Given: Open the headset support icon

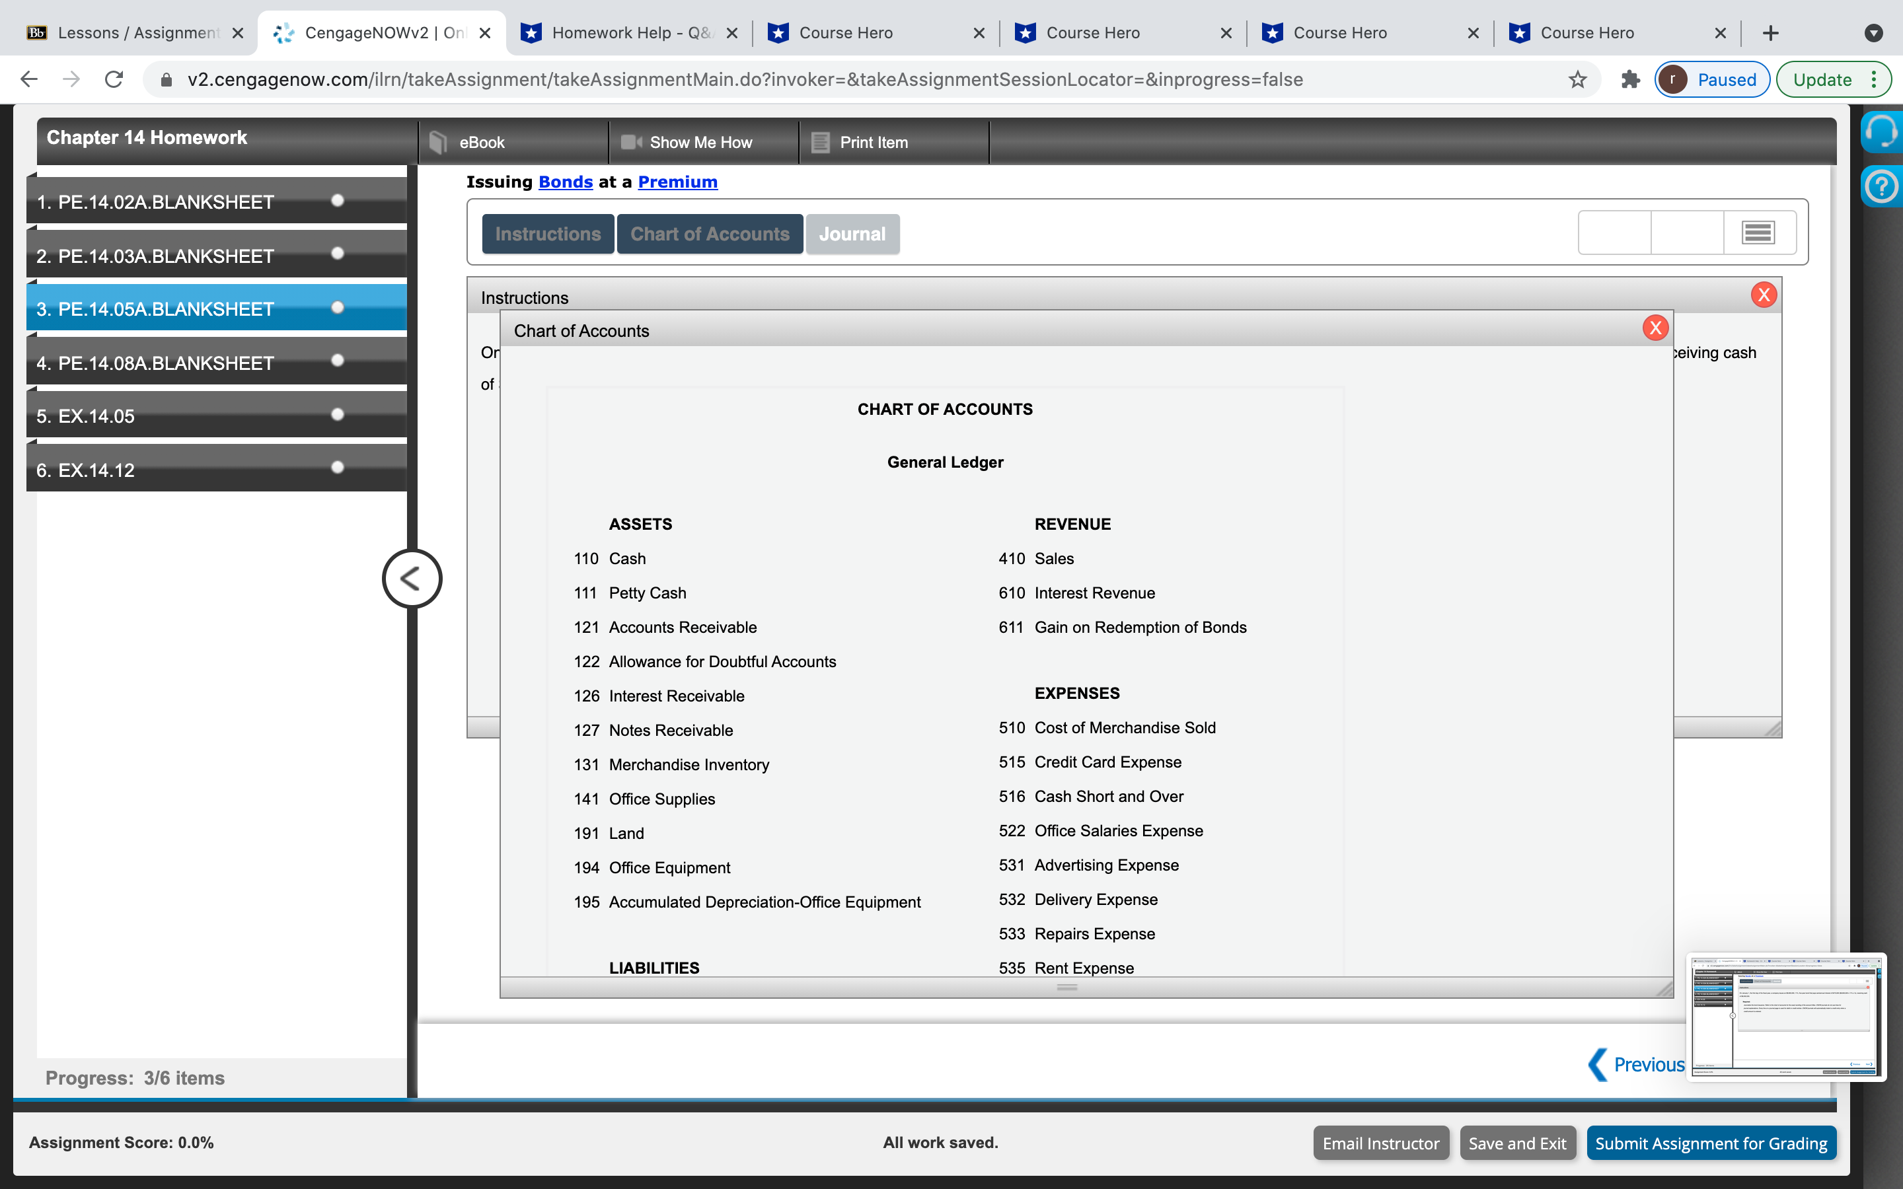Looking at the screenshot, I should (1882, 131).
